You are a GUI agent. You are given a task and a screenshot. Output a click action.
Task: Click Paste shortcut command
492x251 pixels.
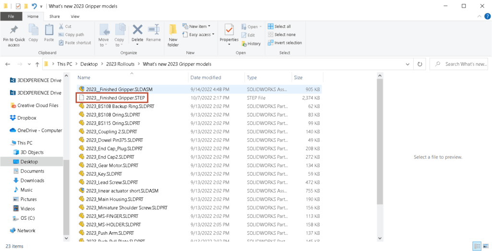click(75, 43)
